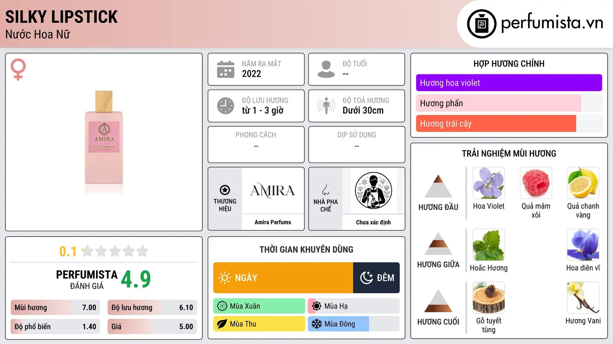
Task: Click the Mùa Xuân flower icon
Action: tap(222, 306)
